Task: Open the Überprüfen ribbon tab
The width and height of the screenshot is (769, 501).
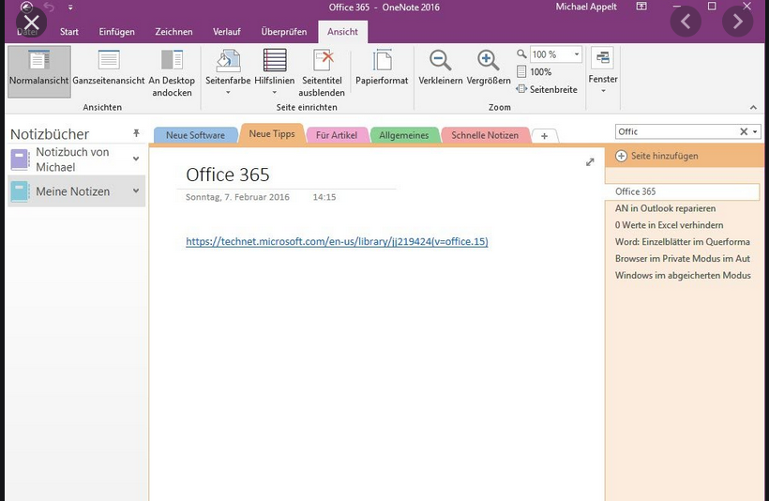Action: [284, 31]
